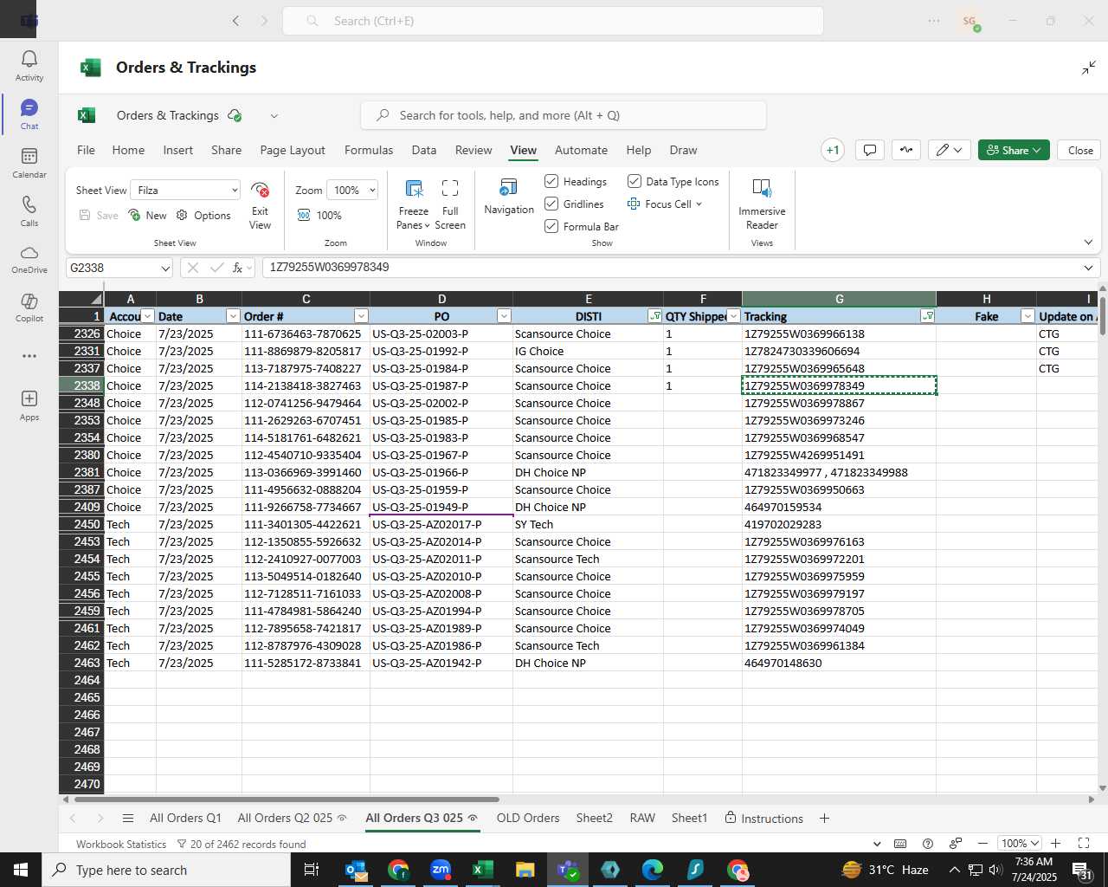Click Excel tools search field
1108x887 pixels.
564,115
